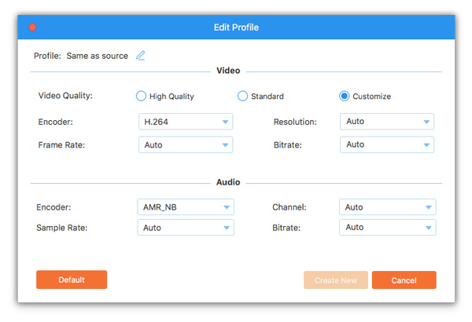Click the Profile name 'Same as source'
This screenshot has width=472, height=322.
tap(98, 57)
